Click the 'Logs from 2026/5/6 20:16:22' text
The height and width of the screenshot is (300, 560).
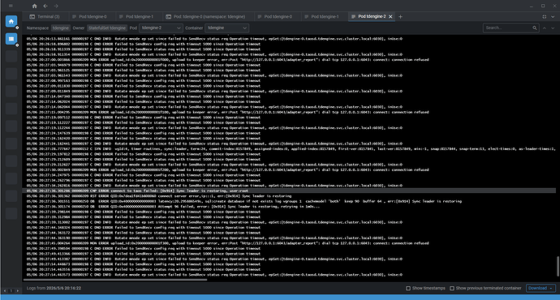click(54, 288)
